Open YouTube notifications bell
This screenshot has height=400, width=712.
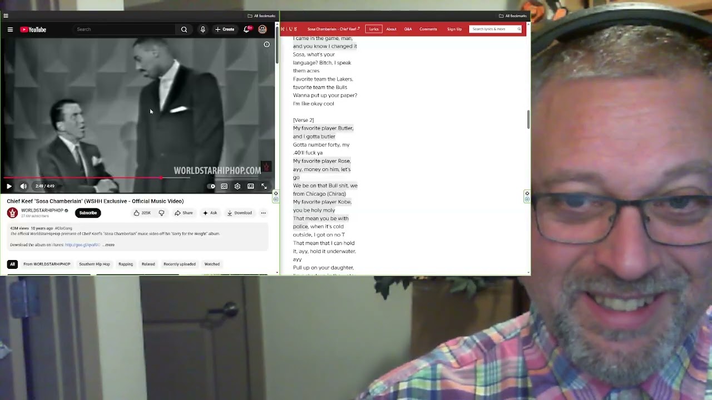click(247, 29)
